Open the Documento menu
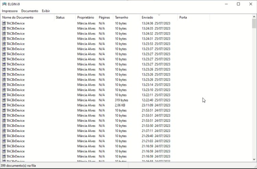The width and height of the screenshot is (257, 169). pos(30,11)
